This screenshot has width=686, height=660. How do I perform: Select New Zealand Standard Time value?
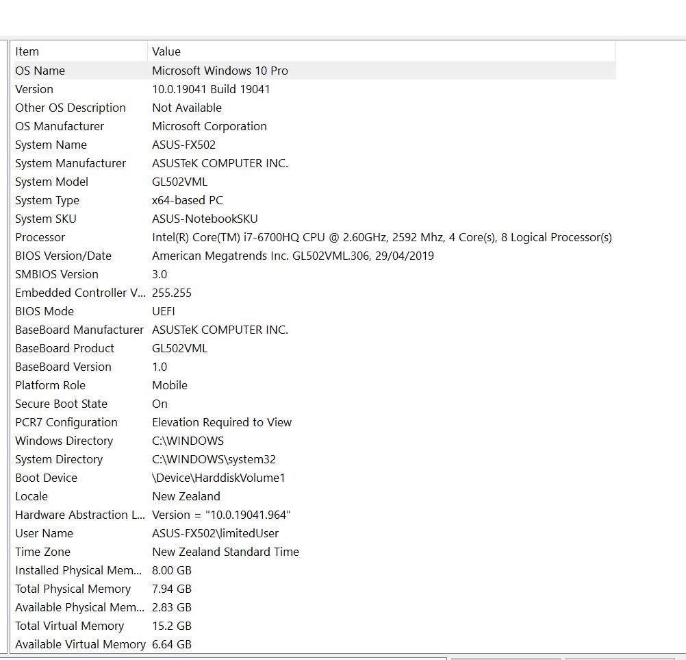point(226,552)
